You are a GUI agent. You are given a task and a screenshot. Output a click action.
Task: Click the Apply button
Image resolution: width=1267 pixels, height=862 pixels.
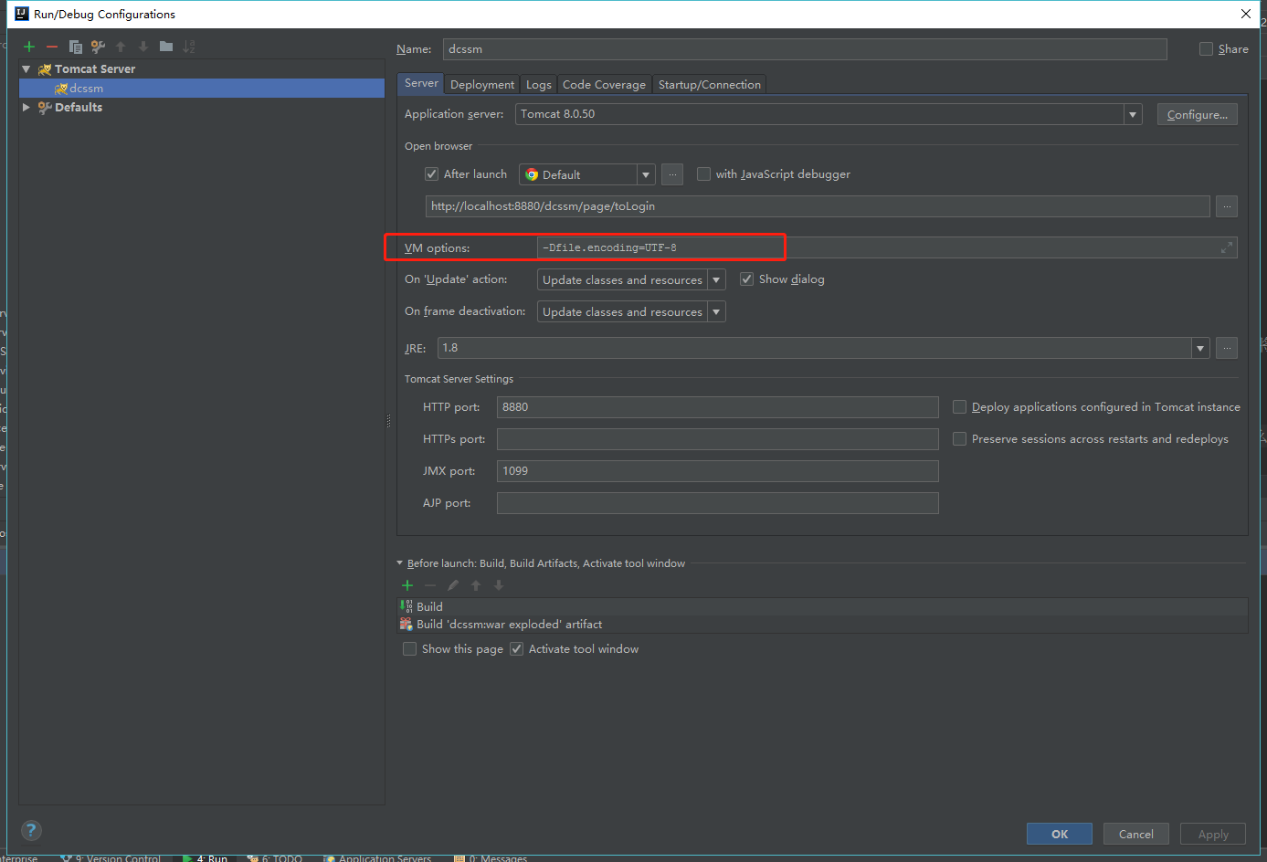pos(1213,834)
